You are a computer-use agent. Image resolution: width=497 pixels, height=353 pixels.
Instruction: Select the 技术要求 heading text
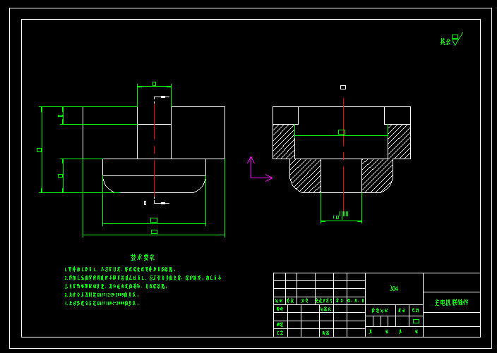tap(143, 257)
